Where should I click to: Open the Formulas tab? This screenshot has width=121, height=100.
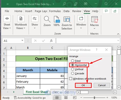point(55,11)
